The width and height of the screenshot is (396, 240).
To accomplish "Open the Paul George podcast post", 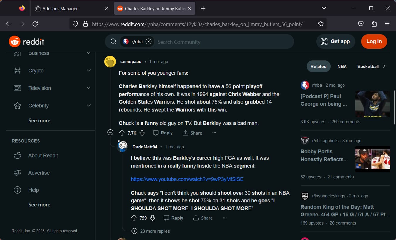I will pyautogui.click(x=324, y=100).
